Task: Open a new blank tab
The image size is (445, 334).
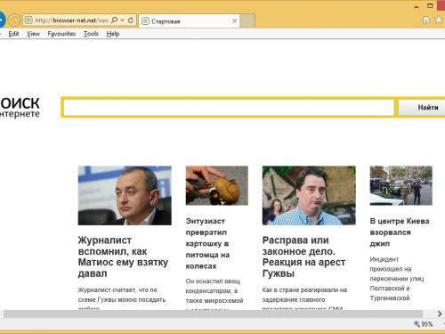Action: [247, 21]
